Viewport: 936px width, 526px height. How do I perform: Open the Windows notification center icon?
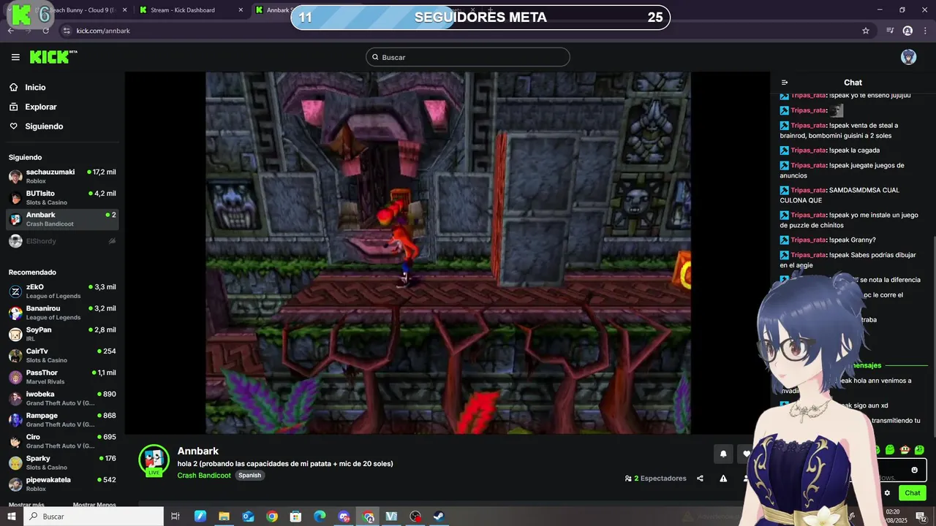coord(921,517)
